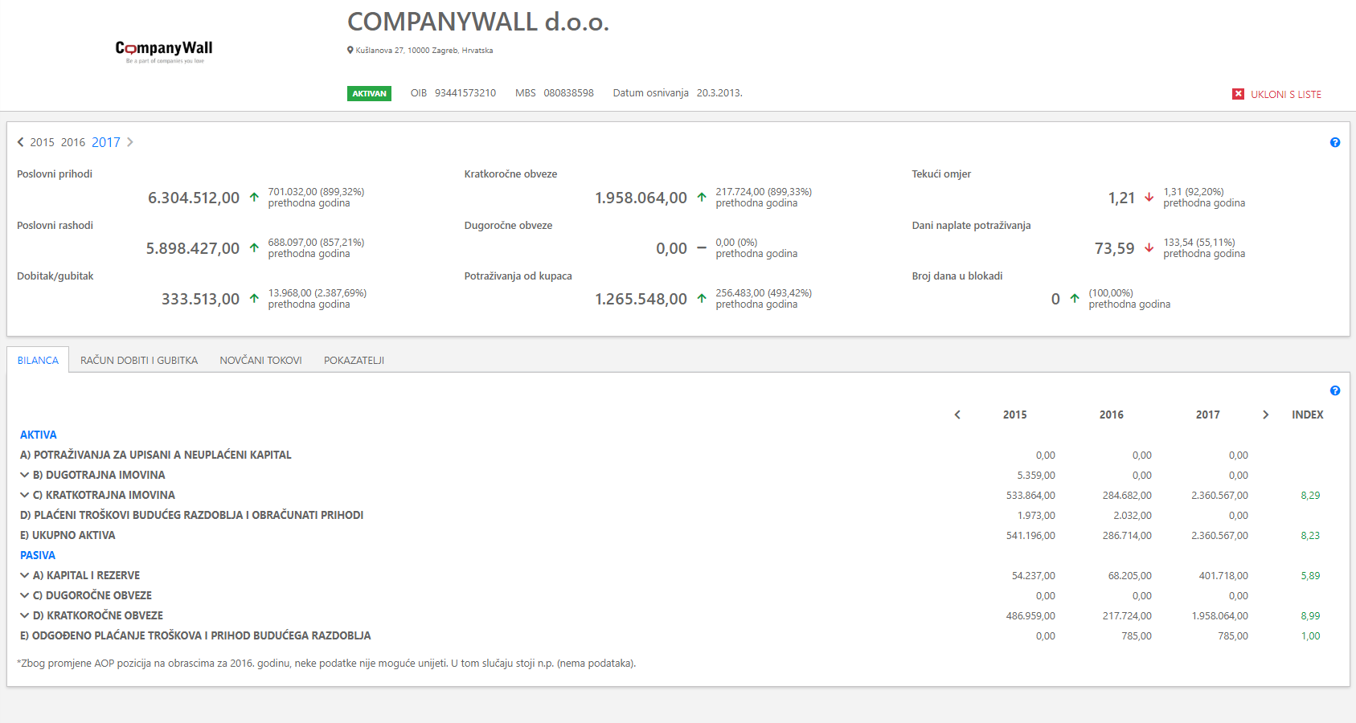Image resolution: width=1356 pixels, height=723 pixels.
Task: Open help icon in balance table panel
Action: click(1335, 390)
